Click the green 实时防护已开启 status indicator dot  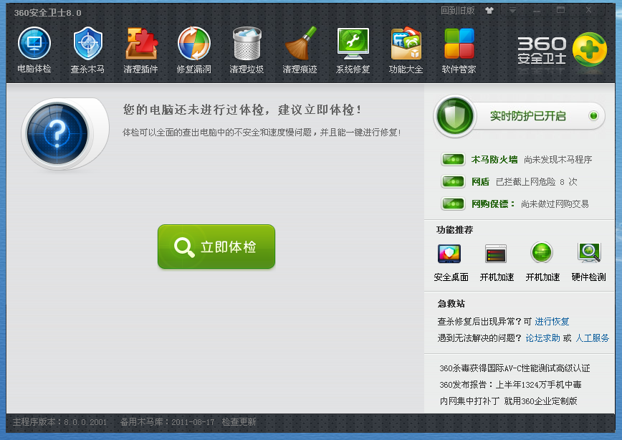(593, 116)
